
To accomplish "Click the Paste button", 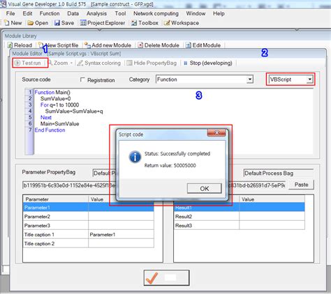I will (x=301, y=185).
